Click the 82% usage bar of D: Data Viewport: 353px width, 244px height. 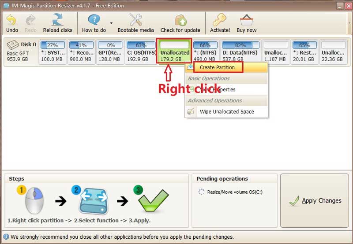coord(240,45)
